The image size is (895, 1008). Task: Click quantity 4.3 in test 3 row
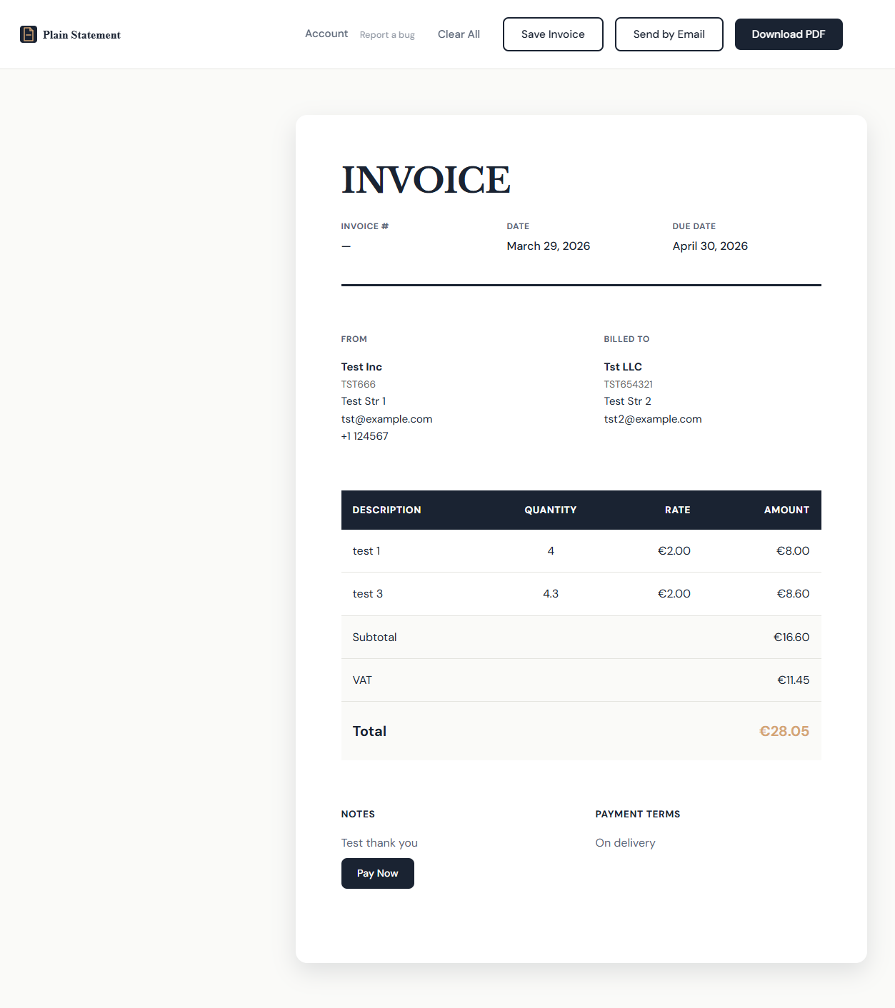coord(551,594)
